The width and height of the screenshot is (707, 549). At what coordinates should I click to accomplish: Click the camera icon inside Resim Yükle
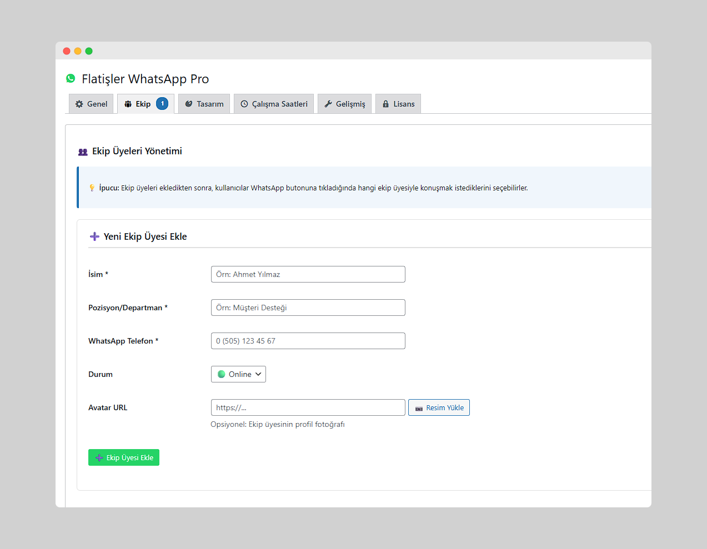point(419,407)
